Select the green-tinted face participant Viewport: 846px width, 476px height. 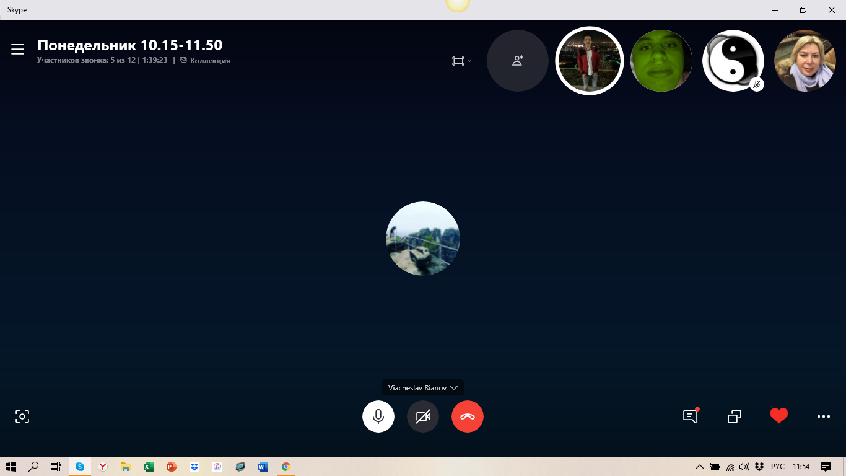(661, 61)
